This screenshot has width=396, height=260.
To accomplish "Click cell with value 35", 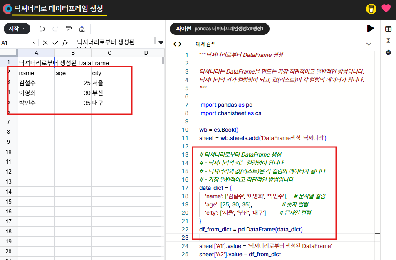I will [73, 103].
